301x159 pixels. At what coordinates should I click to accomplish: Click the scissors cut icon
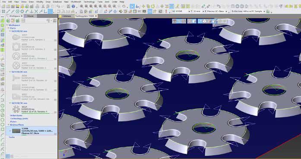(43, 6)
